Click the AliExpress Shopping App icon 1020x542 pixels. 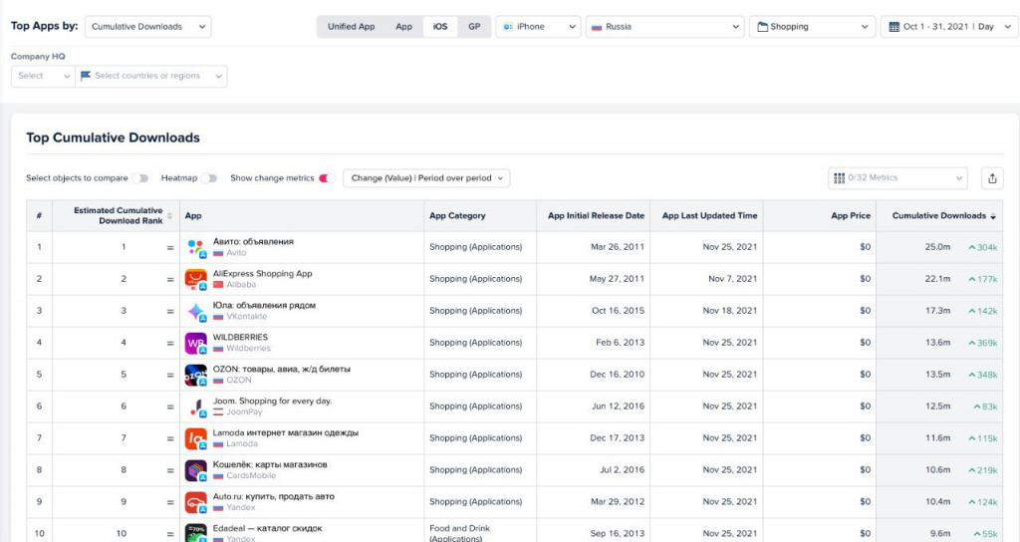pyautogui.click(x=196, y=279)
